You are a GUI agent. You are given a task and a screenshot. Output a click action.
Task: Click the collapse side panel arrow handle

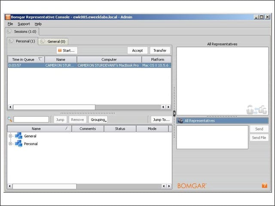tap(174, 113)
